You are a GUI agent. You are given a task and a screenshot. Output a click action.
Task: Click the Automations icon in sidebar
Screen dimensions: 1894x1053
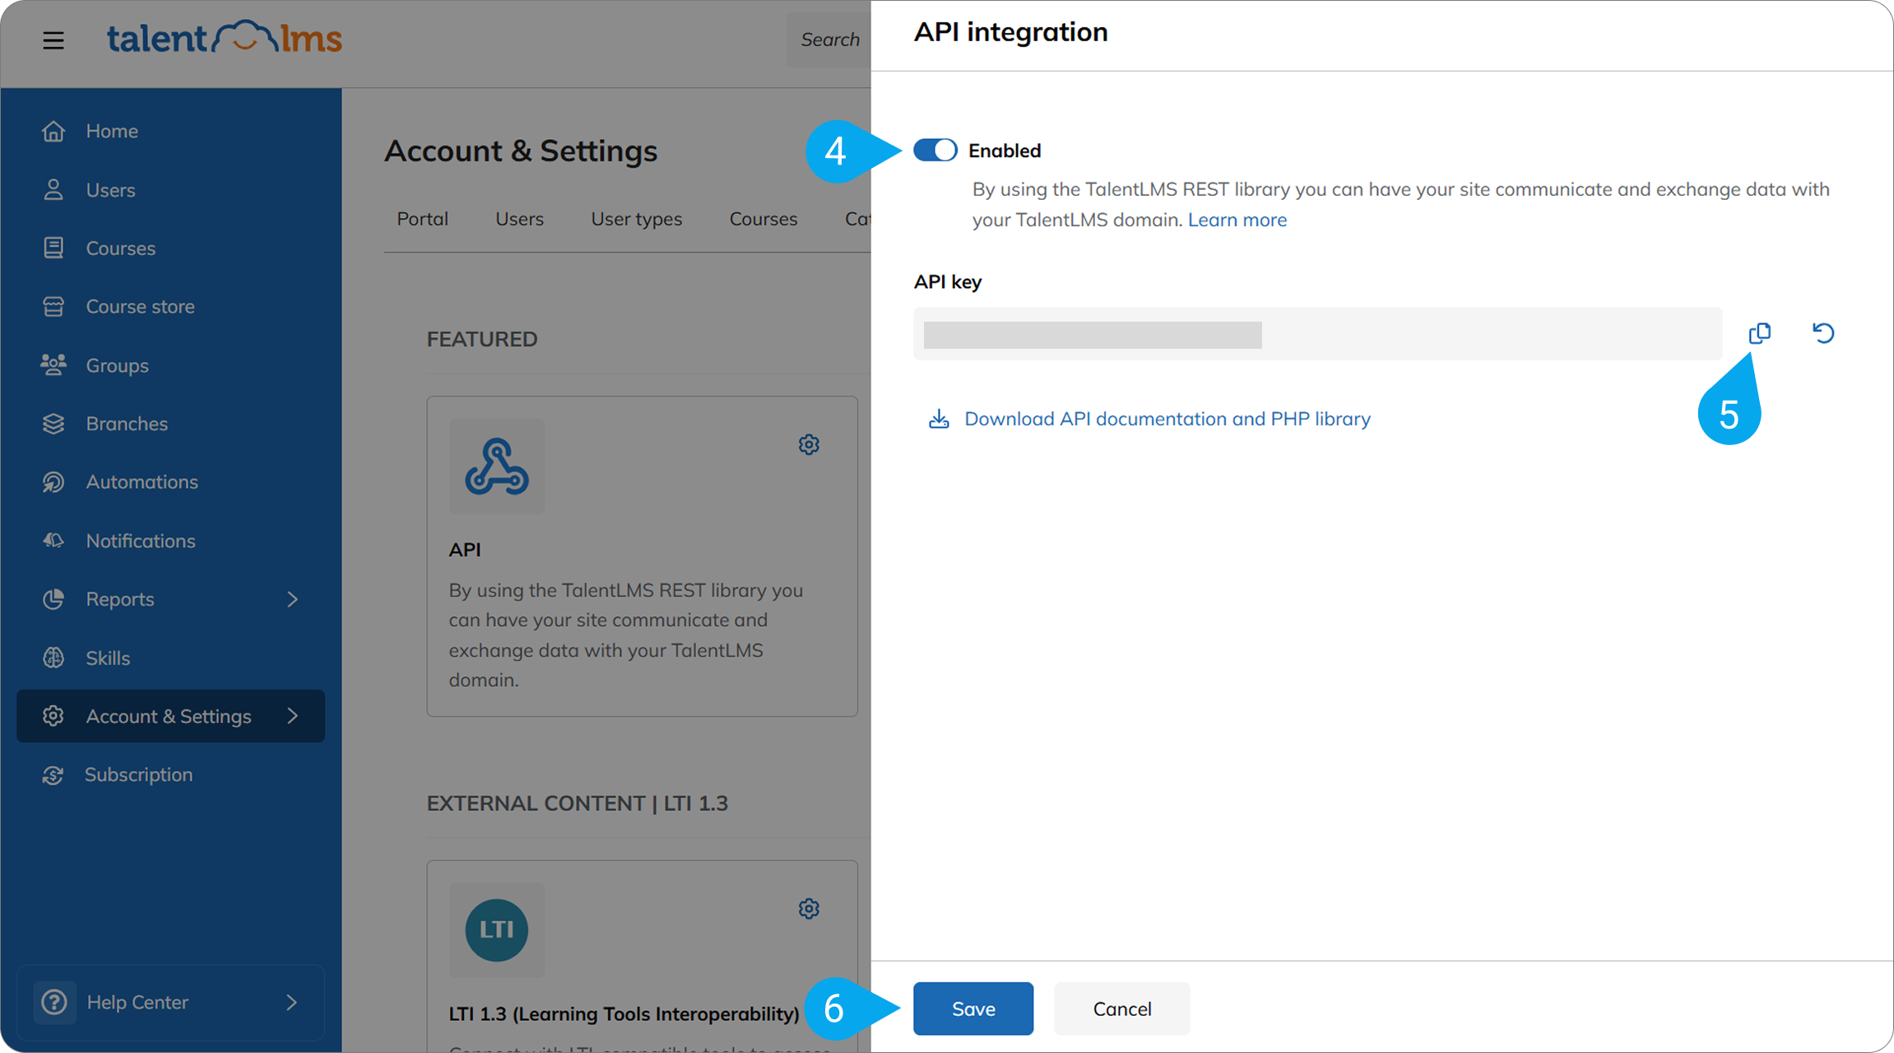53,481
